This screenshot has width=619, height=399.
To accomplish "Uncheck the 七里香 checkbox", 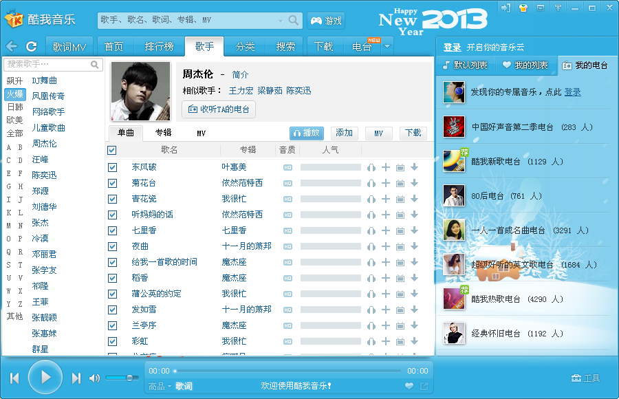I will click(113, 230).
